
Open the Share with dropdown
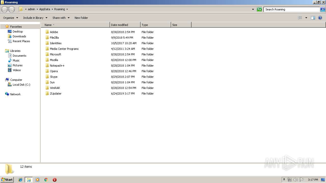click(61, 18)
